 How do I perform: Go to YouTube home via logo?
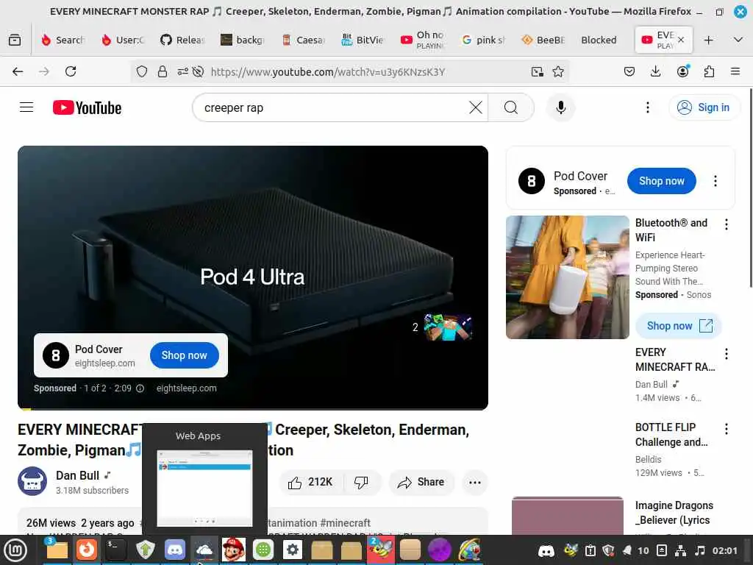point(87,107)
